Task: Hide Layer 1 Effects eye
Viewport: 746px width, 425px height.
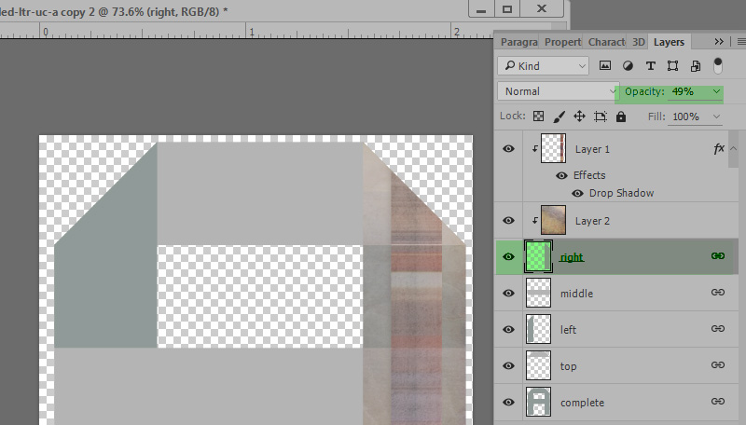Action: pyautogui.click(x=561, y=175)
